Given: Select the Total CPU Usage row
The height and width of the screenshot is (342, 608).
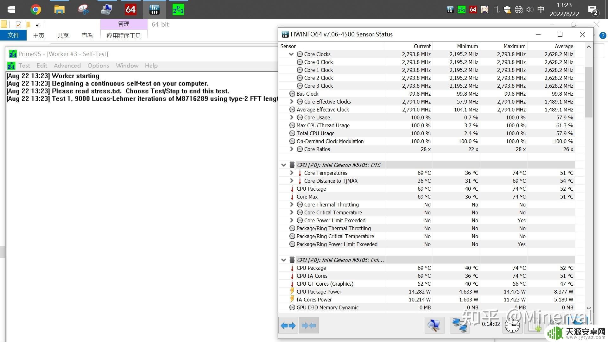Looking at the screenshot, I should click(x=427, y=133).
